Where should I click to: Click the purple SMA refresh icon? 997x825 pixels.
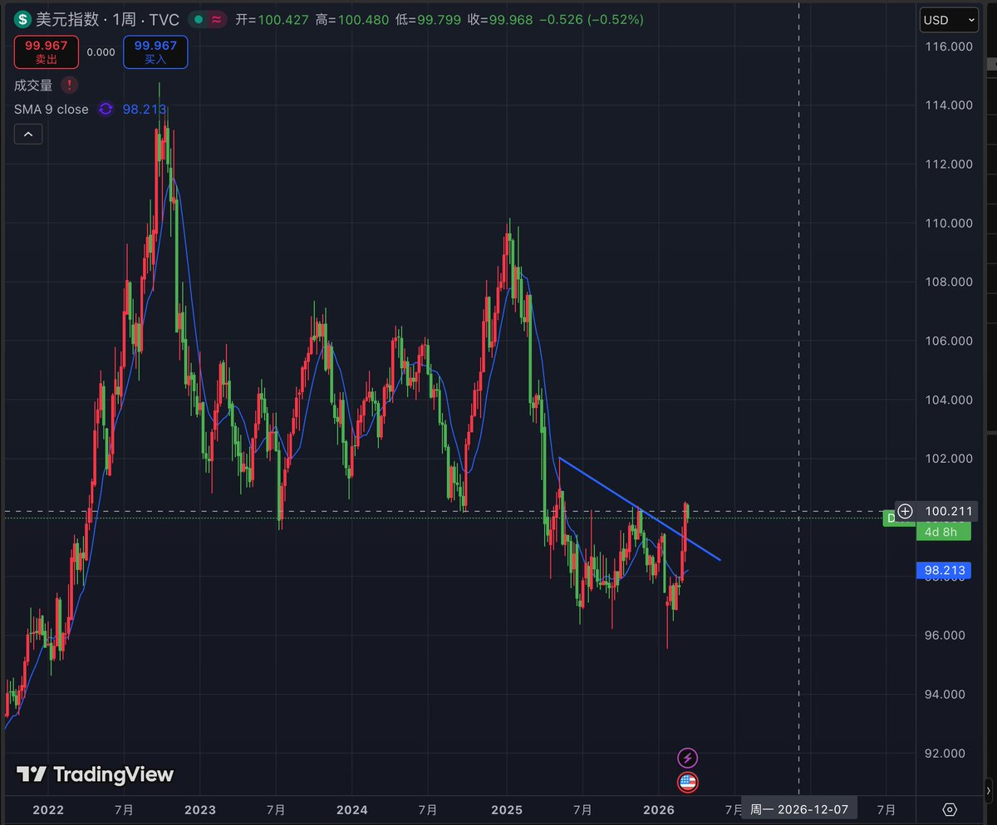click(x=106, y=109)
